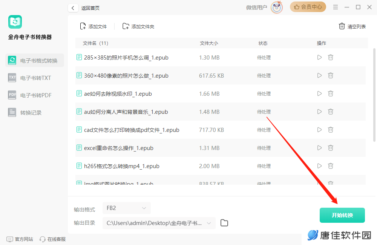Clear the list with 清空列表

pos(352,26)
